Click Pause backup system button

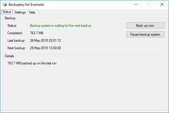[145, 35]
